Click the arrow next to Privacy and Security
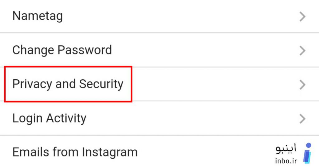The width and height of the screenshot is (319, 168). pyautogui.click(x=302, y=85)
